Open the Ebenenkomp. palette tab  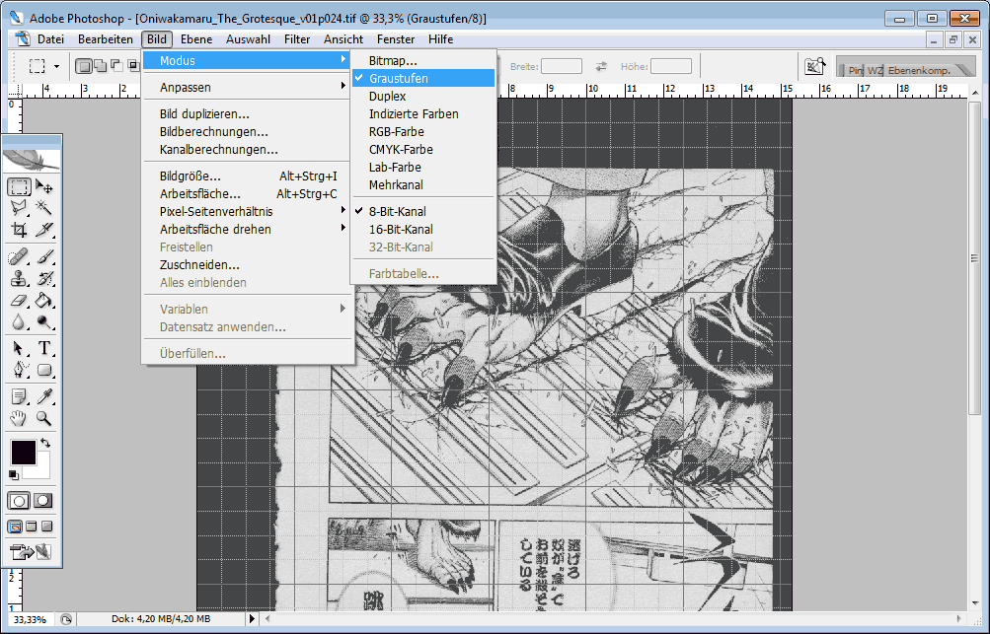tap(919, 70)
